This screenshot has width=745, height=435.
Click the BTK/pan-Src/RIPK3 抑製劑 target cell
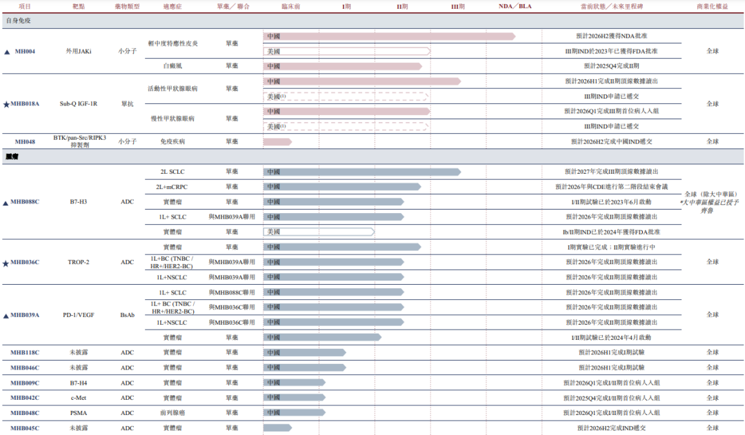79,141
